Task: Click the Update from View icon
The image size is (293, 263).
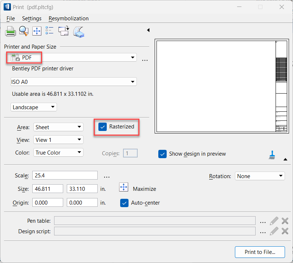Action: click(64, 32)
